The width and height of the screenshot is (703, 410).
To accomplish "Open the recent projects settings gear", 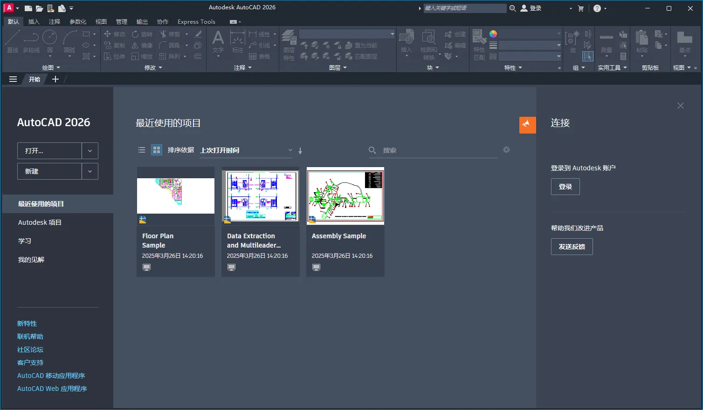I will [506, 150].
